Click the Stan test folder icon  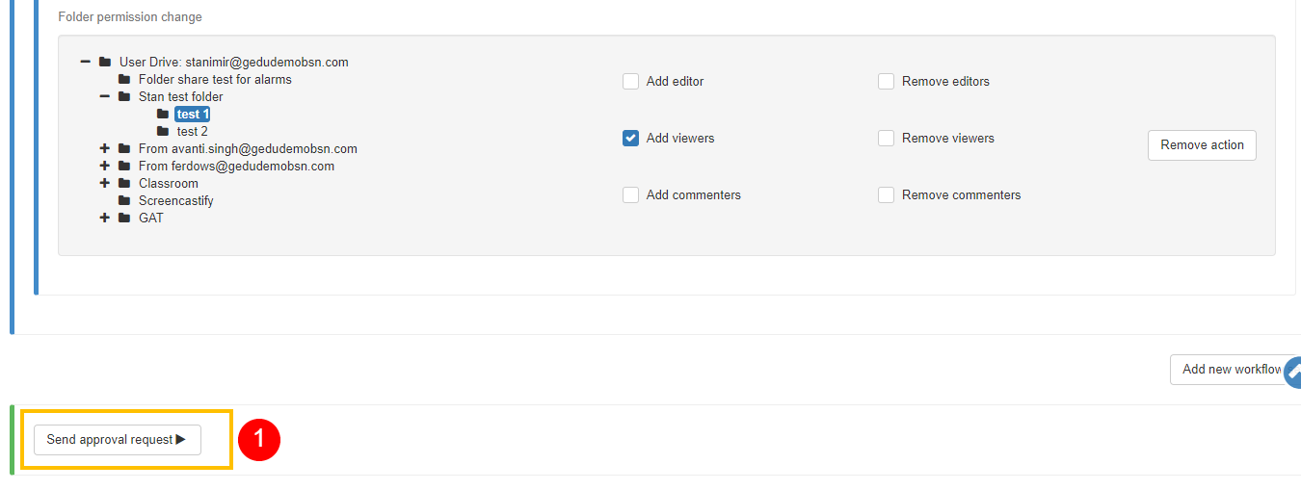pyautogui.click(x=124, y=97)
